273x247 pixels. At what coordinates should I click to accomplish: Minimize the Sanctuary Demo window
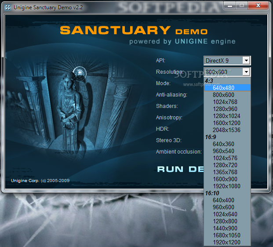coord(230,6)
